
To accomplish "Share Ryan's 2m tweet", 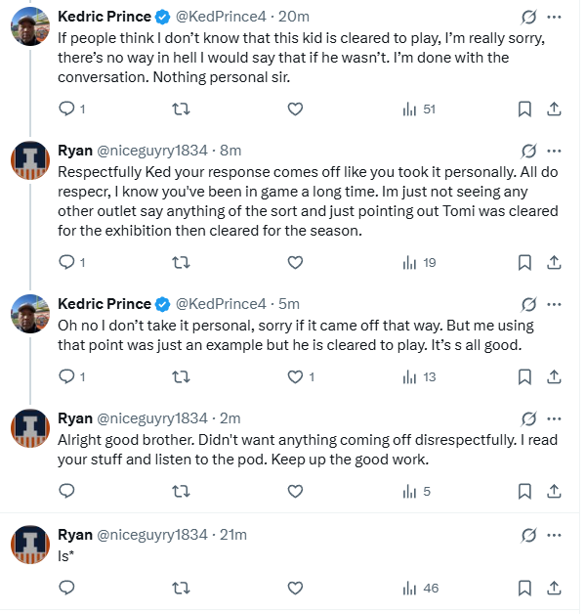I will pyautogui.click(x=553, y=492).
